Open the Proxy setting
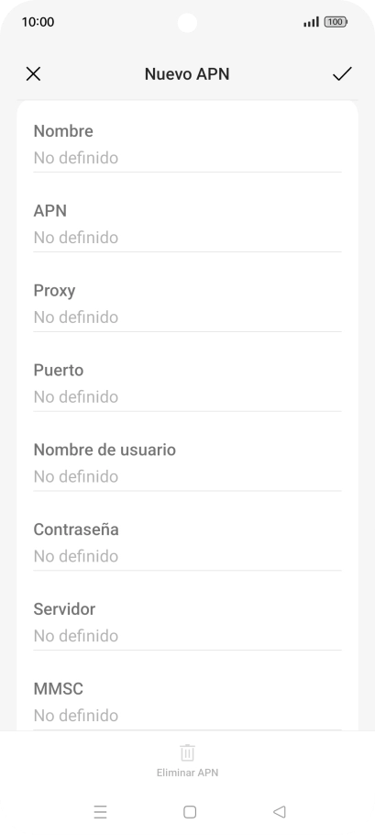This screenshot has height=835, width=375. (187, 304)
